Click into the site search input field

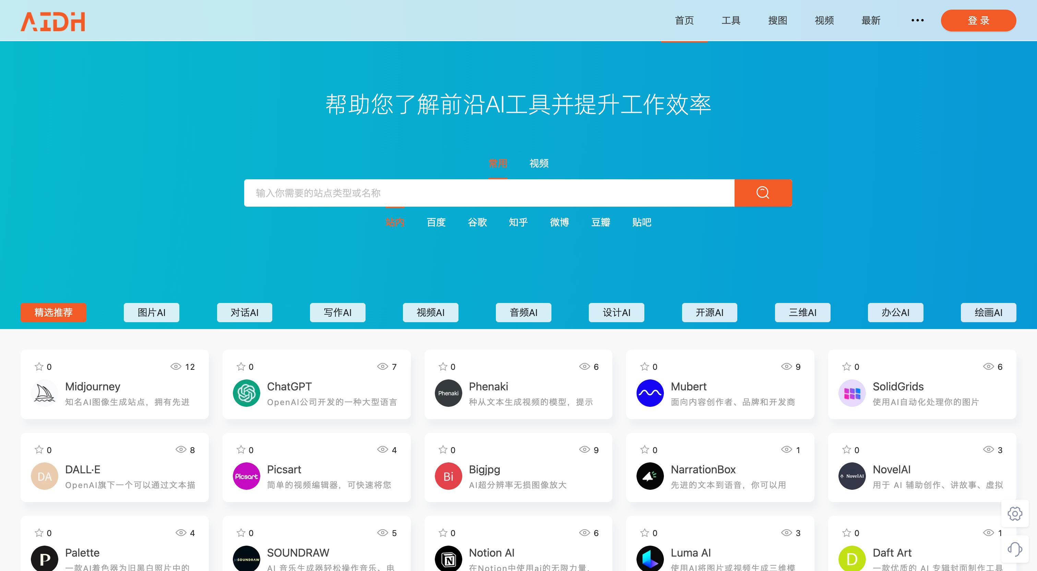point(489,193)
